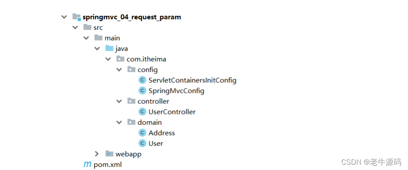Collapse the domain package chevron
Image resolution: width=408 pixels, height=170 pixels.
pos(119,122)
